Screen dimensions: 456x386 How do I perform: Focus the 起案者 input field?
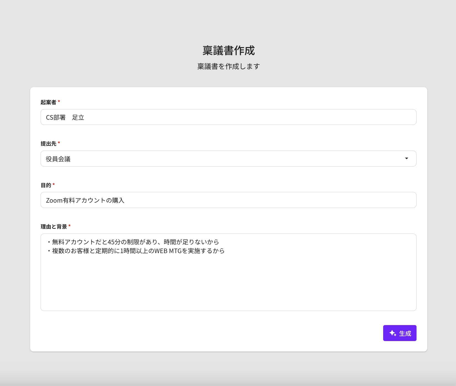(248, 117)
